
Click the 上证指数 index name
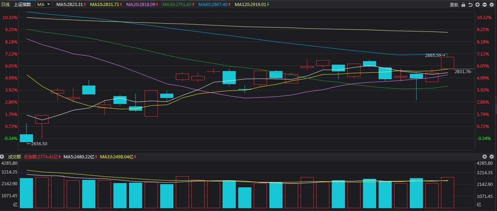click(22, 5)
